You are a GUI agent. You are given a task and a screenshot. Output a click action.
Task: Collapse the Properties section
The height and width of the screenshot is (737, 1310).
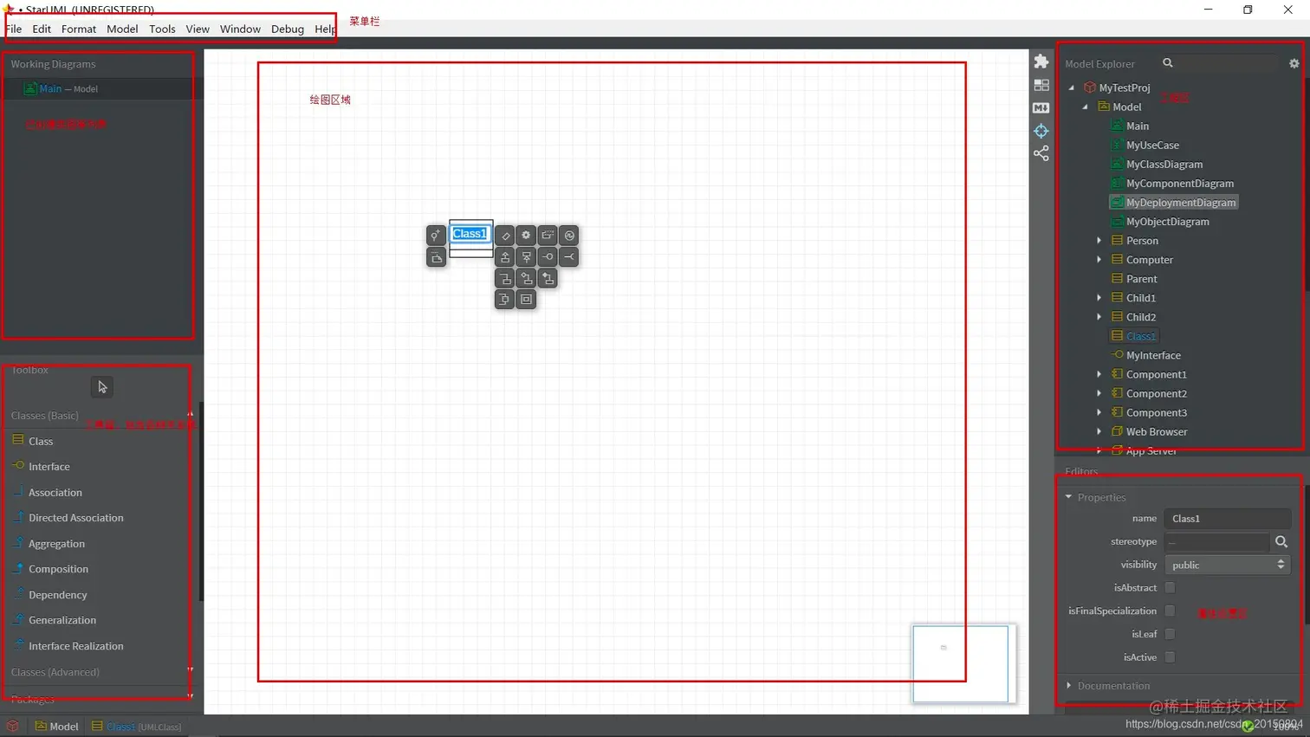(1068, 497)
